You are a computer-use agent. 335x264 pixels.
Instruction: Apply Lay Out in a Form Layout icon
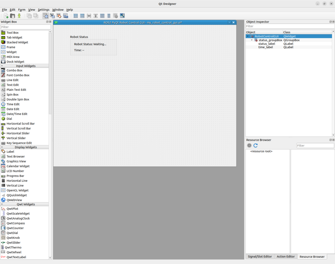coord(109,16)
